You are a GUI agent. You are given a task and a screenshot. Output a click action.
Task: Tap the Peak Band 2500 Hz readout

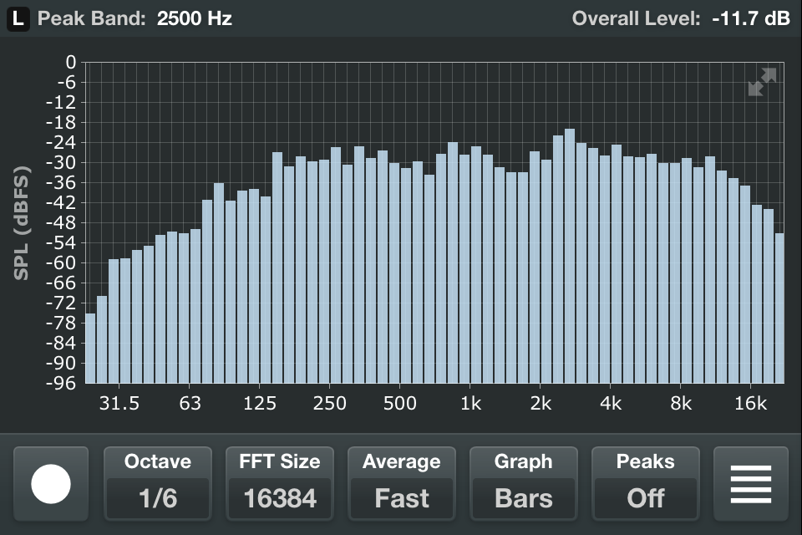pyautogui.click(x=194, y=18)
